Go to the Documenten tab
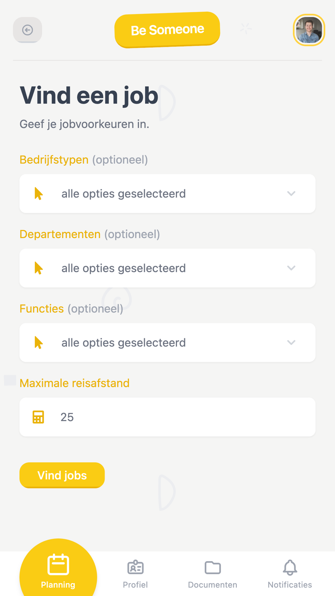The width and height of the screenshot is (335, 596). pyautogui.click(x=212, y=585)
